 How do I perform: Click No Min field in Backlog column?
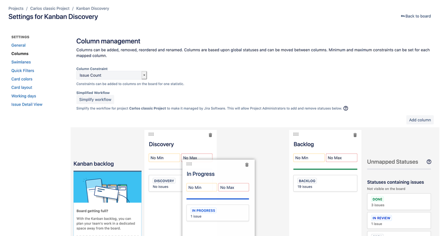[309, 158]
